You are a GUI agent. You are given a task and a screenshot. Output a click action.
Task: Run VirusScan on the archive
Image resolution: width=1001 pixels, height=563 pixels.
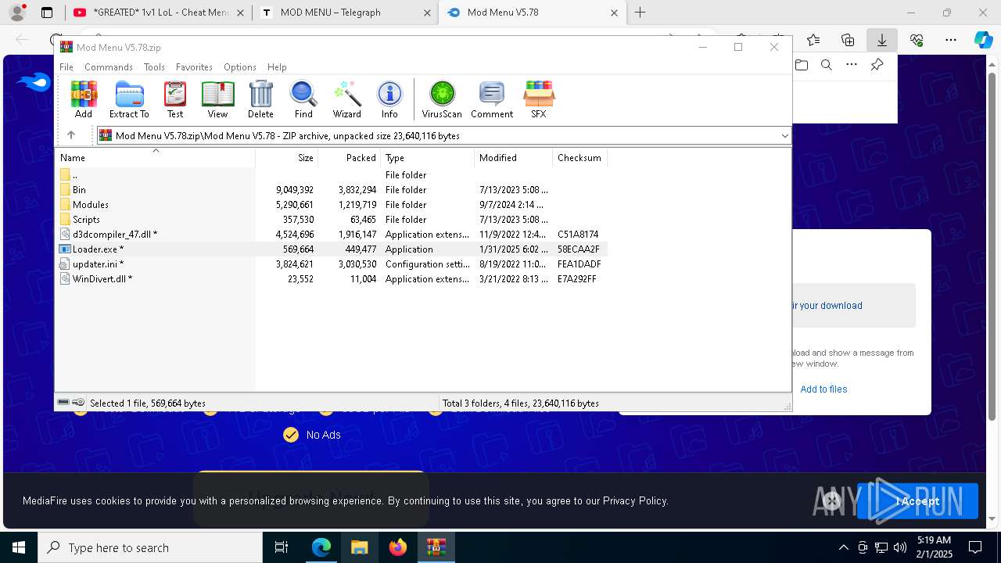(x=442, y=99)
